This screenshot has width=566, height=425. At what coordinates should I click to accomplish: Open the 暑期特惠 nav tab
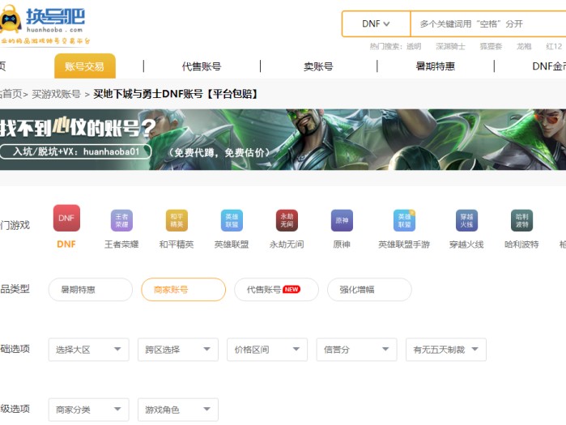click(x=435, y=66)
